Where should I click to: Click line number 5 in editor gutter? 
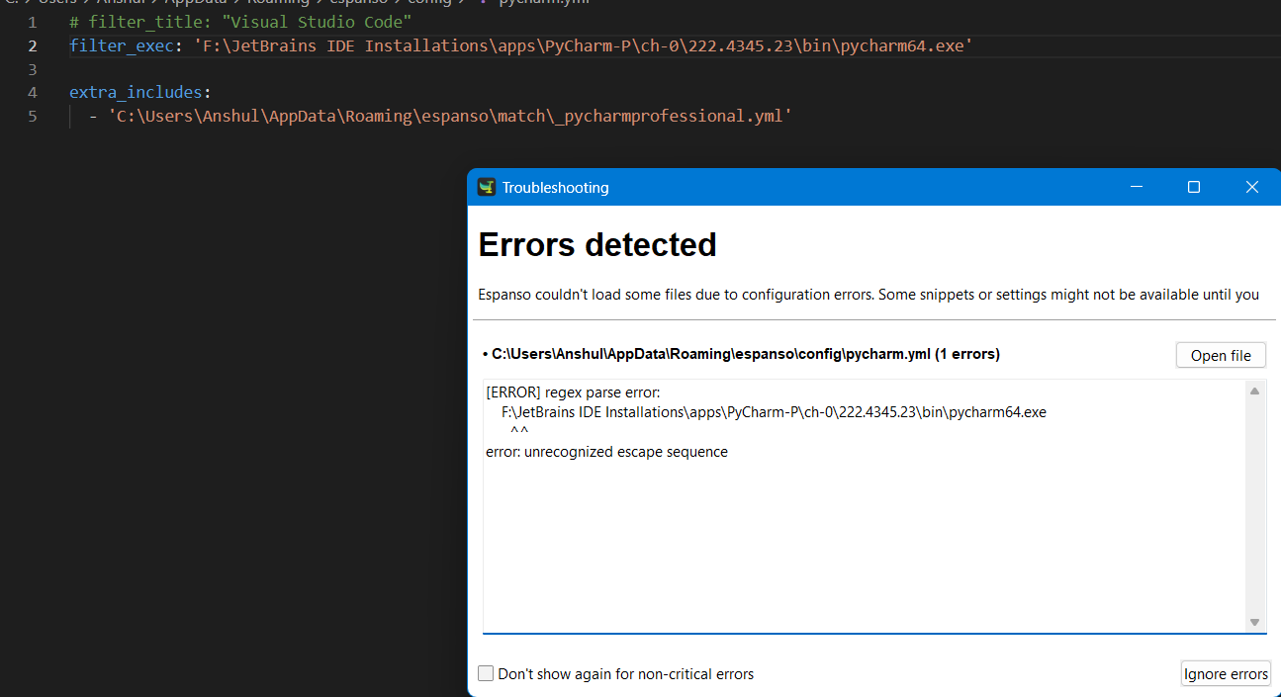pyautogui.click(x=33, y=116)
